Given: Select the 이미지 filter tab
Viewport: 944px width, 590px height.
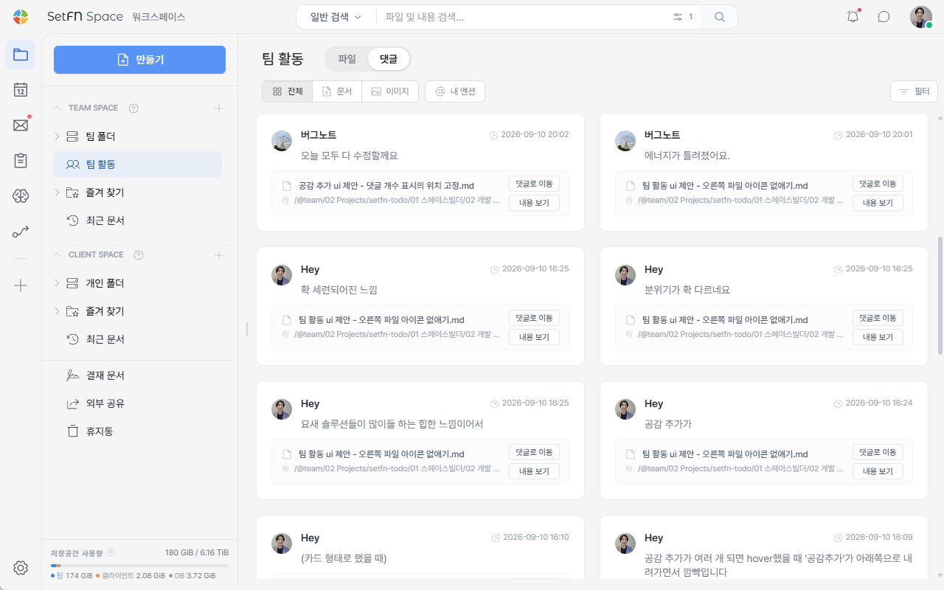Looking at the screenshot, I should click(390, 91).
